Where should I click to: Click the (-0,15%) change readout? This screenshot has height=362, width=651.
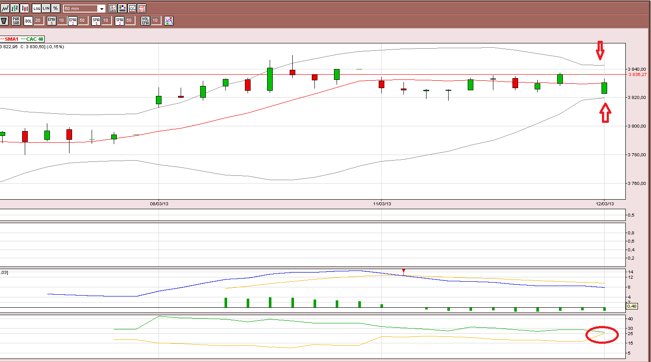point(55,47)
